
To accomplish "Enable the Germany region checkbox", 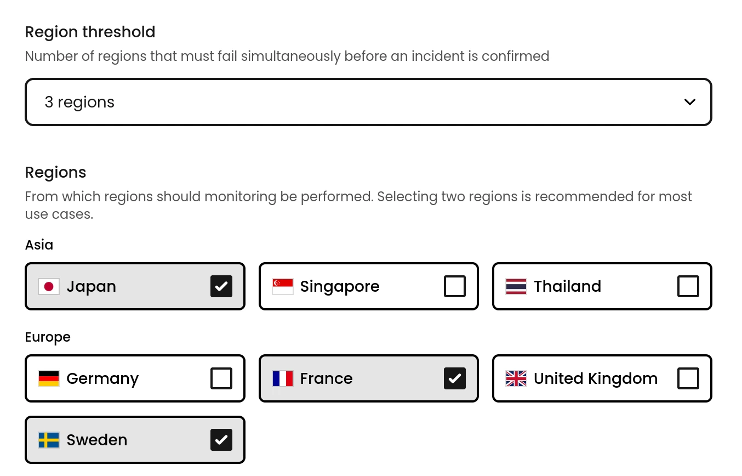I will pyautogui.click(x=221, y=378).
